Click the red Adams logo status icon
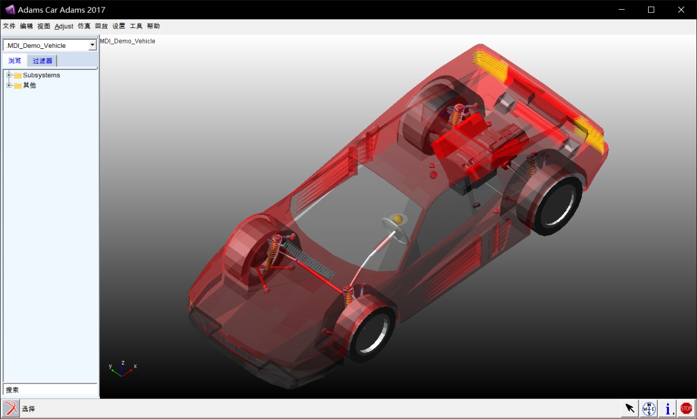The image size is (697, 419). [10, 408]
